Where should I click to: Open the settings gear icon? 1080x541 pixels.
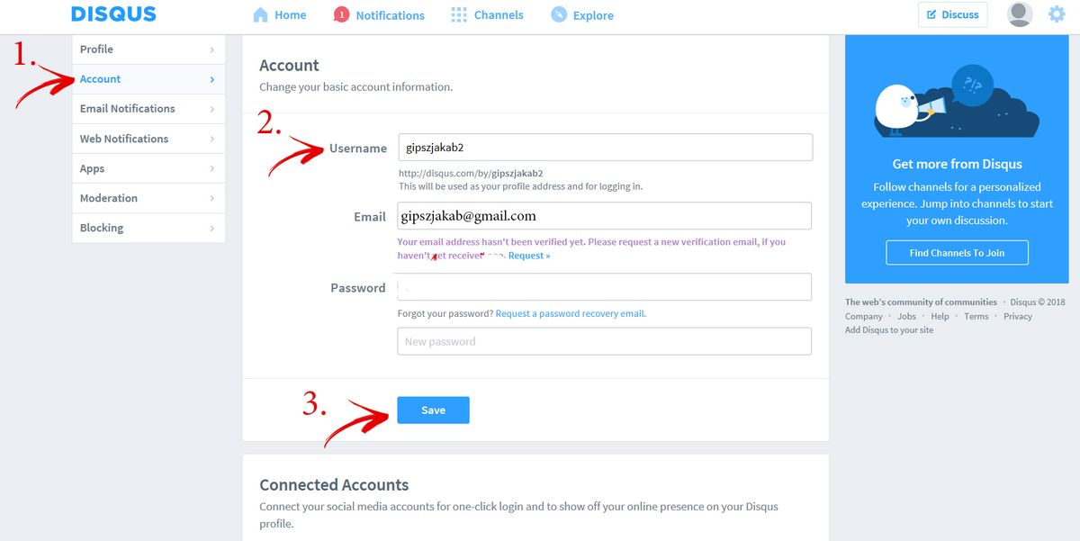[x=1057, y=14]
